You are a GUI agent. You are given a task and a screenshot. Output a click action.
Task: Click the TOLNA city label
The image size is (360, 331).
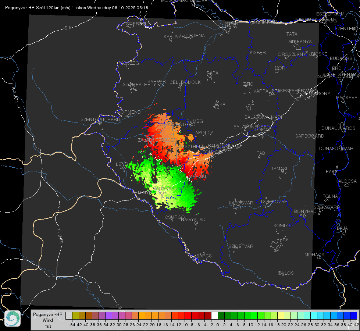point(330,196)
